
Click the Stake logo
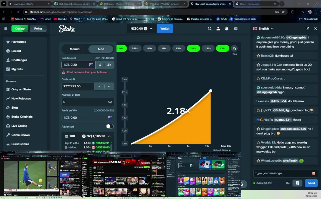click(x=67, y=28)
